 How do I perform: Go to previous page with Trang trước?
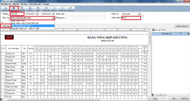point(54,9)
